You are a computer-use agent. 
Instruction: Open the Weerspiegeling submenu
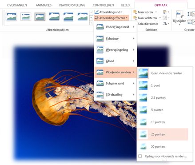[115, 50]
